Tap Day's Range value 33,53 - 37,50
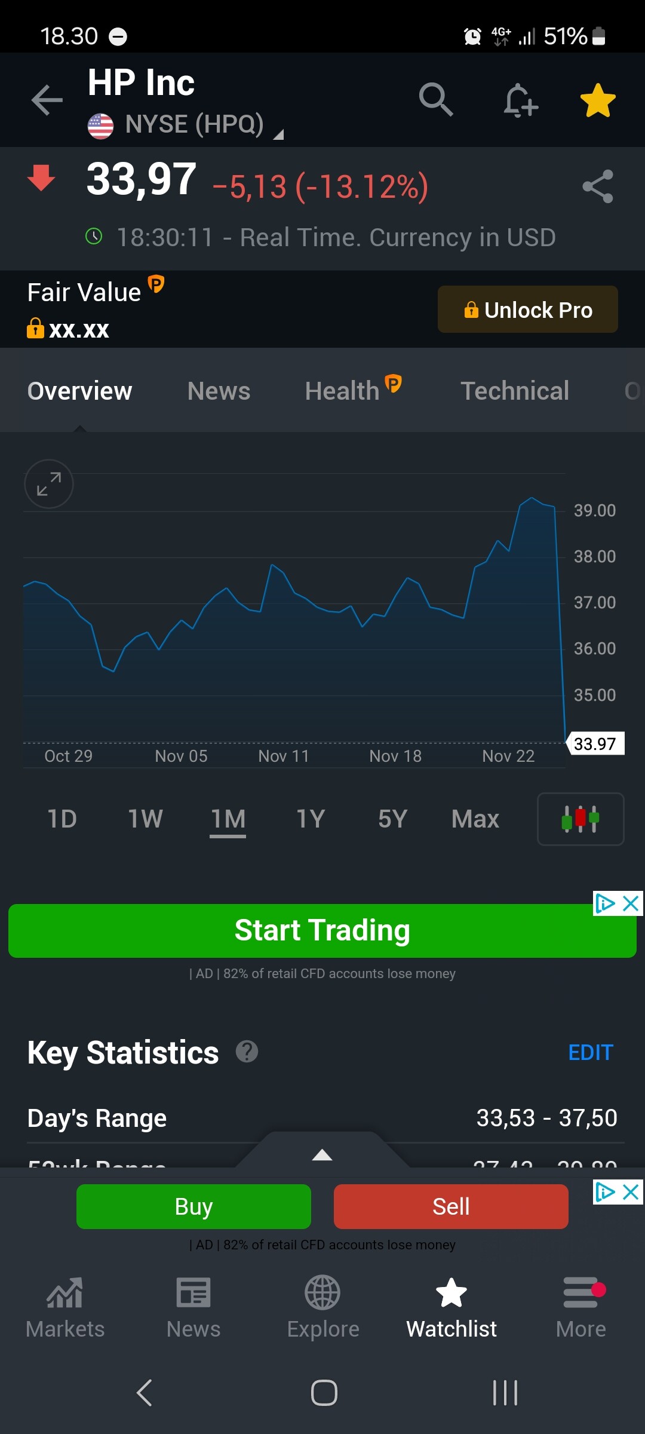 tap(546, 1118)
